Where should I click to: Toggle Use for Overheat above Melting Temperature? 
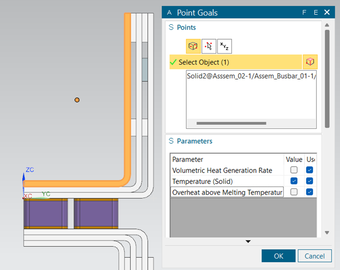309,192
